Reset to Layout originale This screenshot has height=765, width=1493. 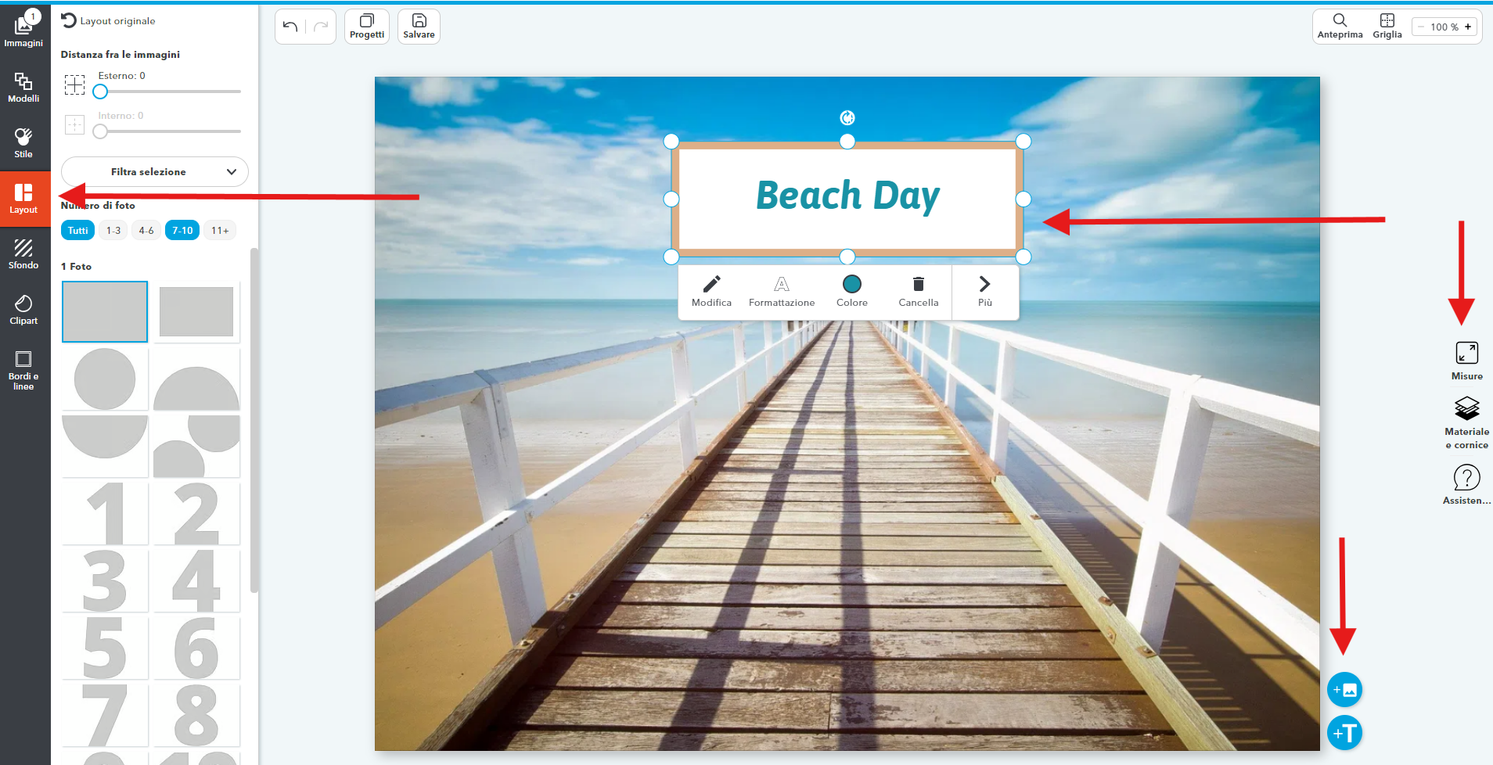point(109,21)
